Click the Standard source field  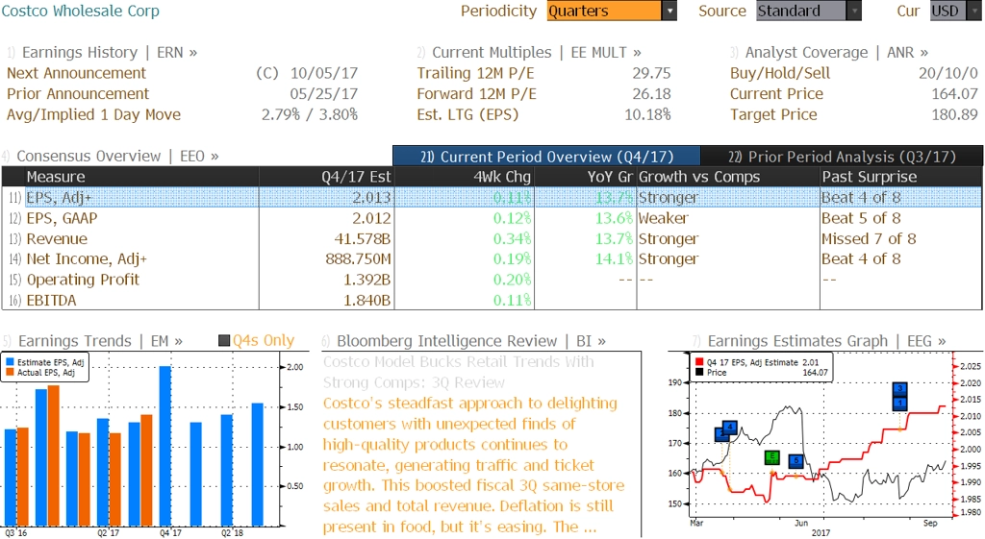pyautogui.click(x=801, y=11)
